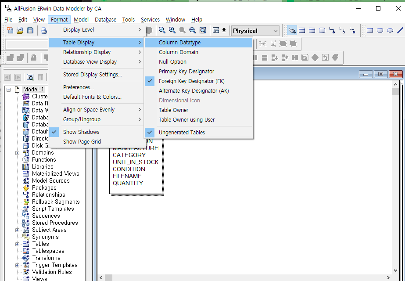Click the New model toolbar icon
The image size is (405, 281).
pyautogui.click(x=10, y=30)
